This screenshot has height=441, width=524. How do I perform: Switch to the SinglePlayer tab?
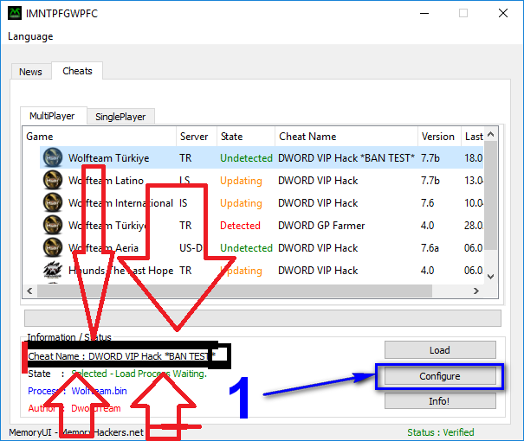click(120, 117)
